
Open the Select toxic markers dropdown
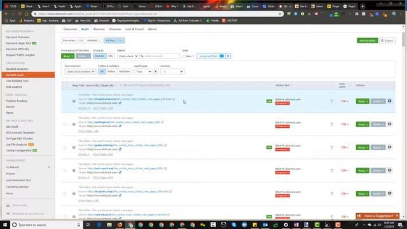click(x=80, y=71)
